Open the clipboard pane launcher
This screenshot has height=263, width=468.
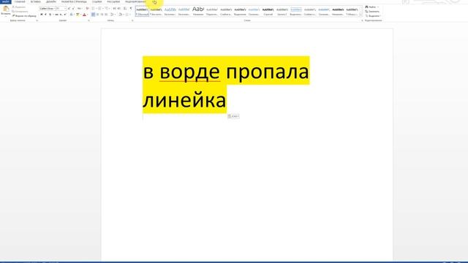click(37, 20)
